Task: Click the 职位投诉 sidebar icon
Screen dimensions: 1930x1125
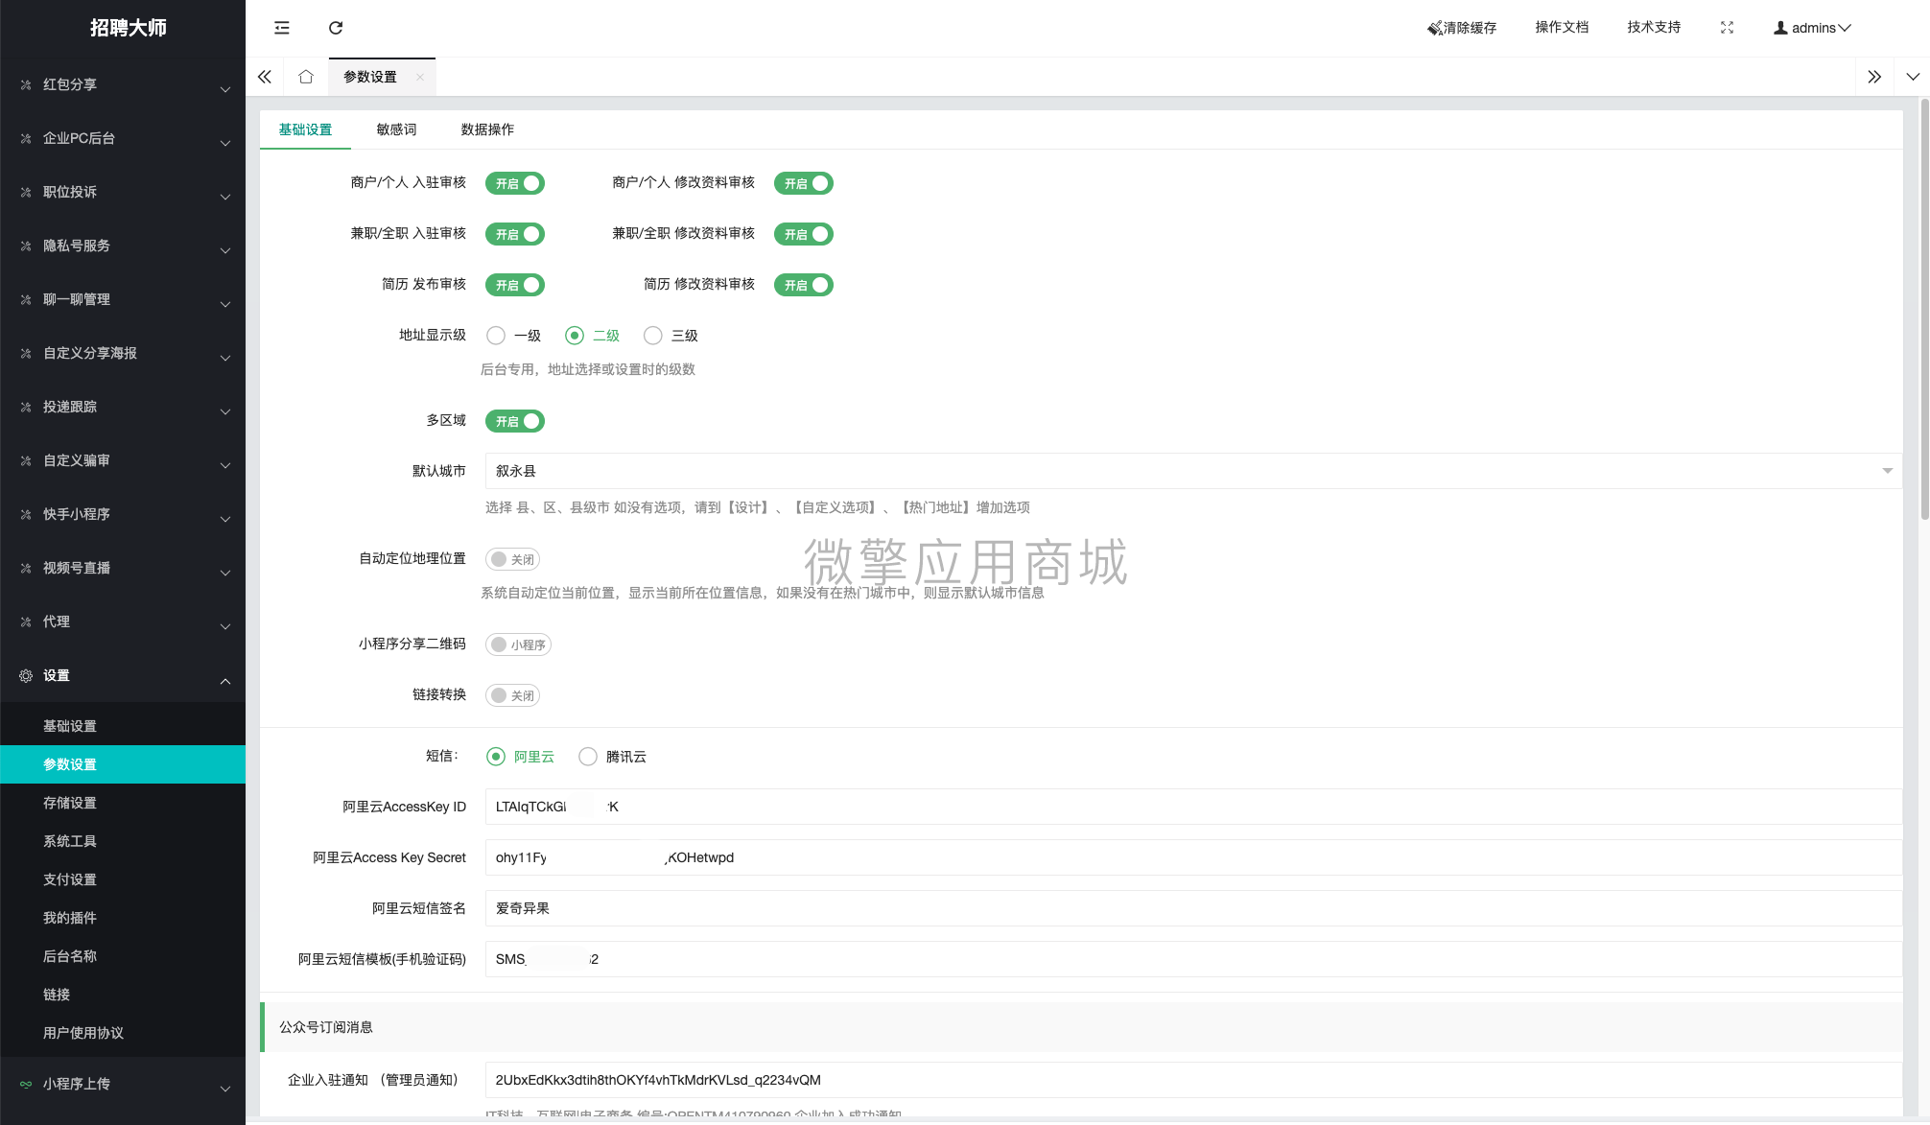Action: 26,192
